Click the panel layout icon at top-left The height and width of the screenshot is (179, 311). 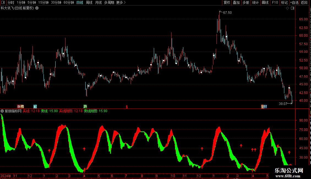click(3, 2)
